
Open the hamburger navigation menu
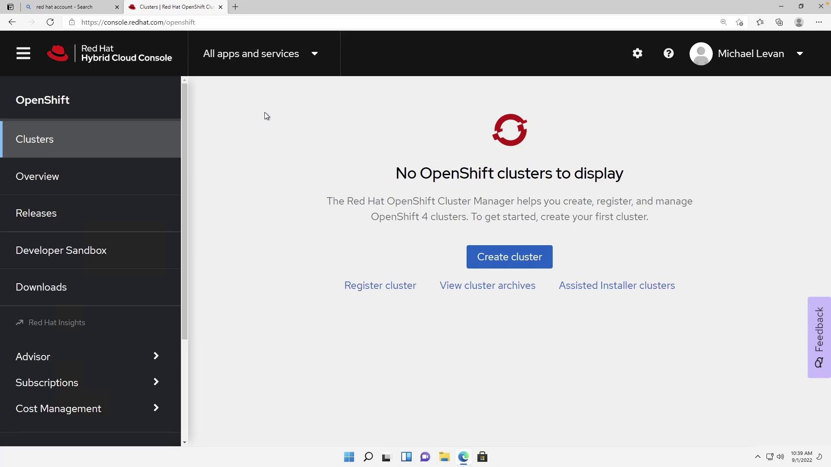click(x=23, y=54)
